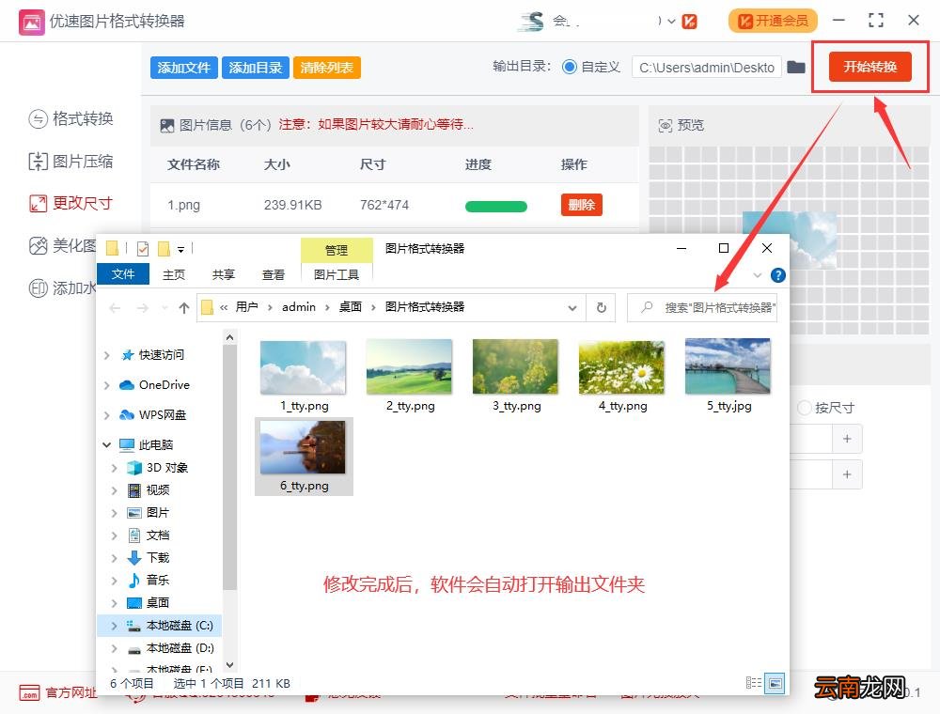Collapse the 此电脑 tree node
The height and width of the screenshot is (714, 940).
coord(107,444)
